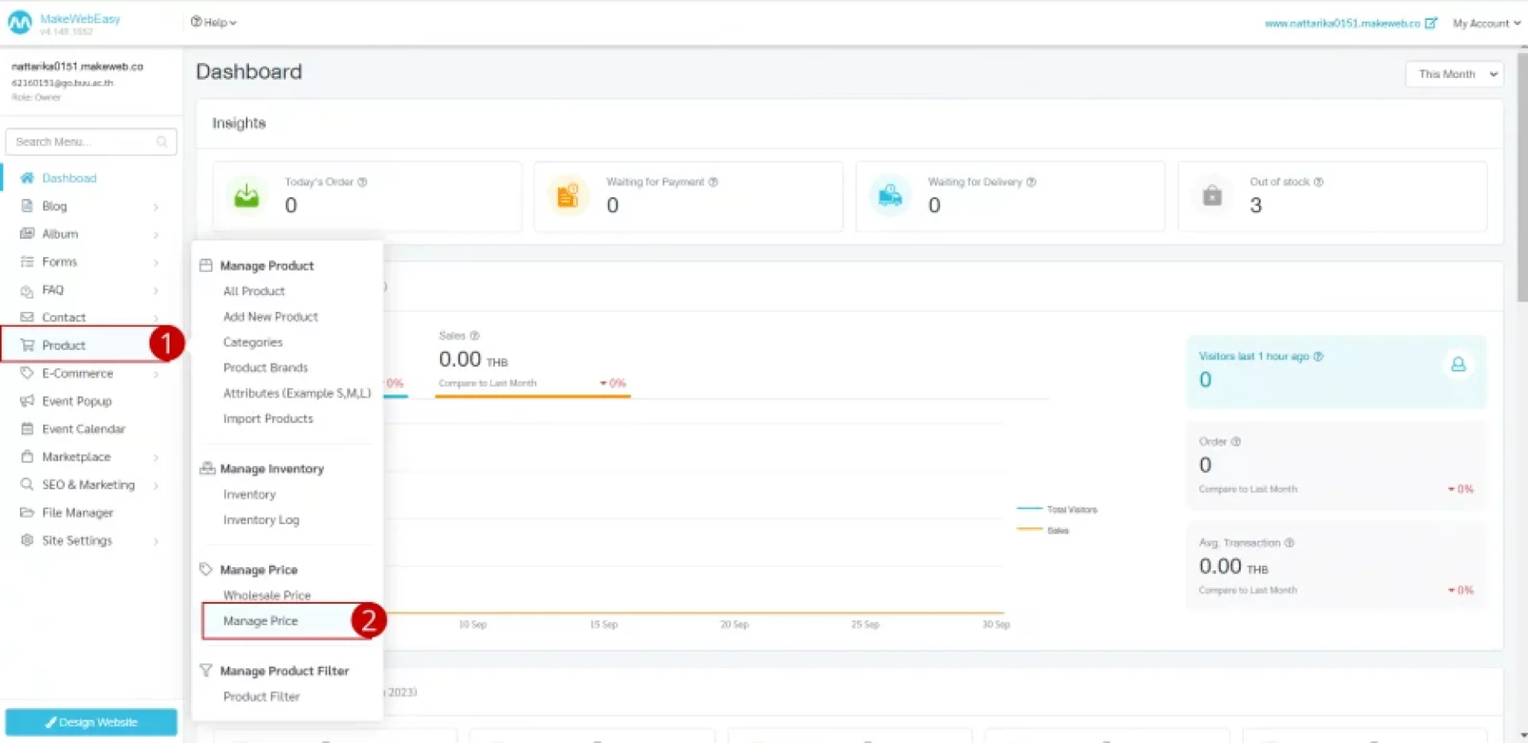
Task: Click the Search Menu input field
Action: point(84,142)
